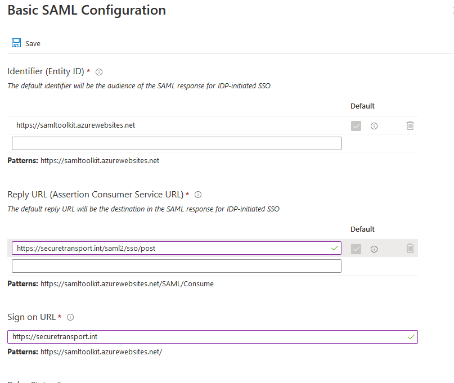Screen dimensions: 454x383
Task: Click the Save button label
Action: pos(33,44)
